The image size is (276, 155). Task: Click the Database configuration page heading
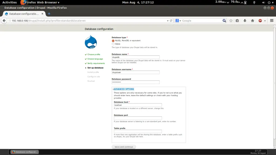pos(99,29)
